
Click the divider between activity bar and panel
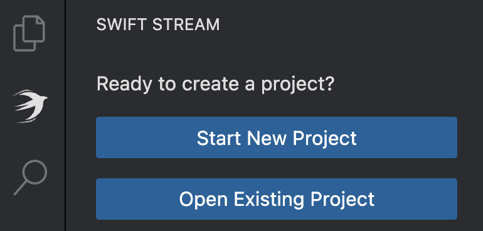pos(65,115)
